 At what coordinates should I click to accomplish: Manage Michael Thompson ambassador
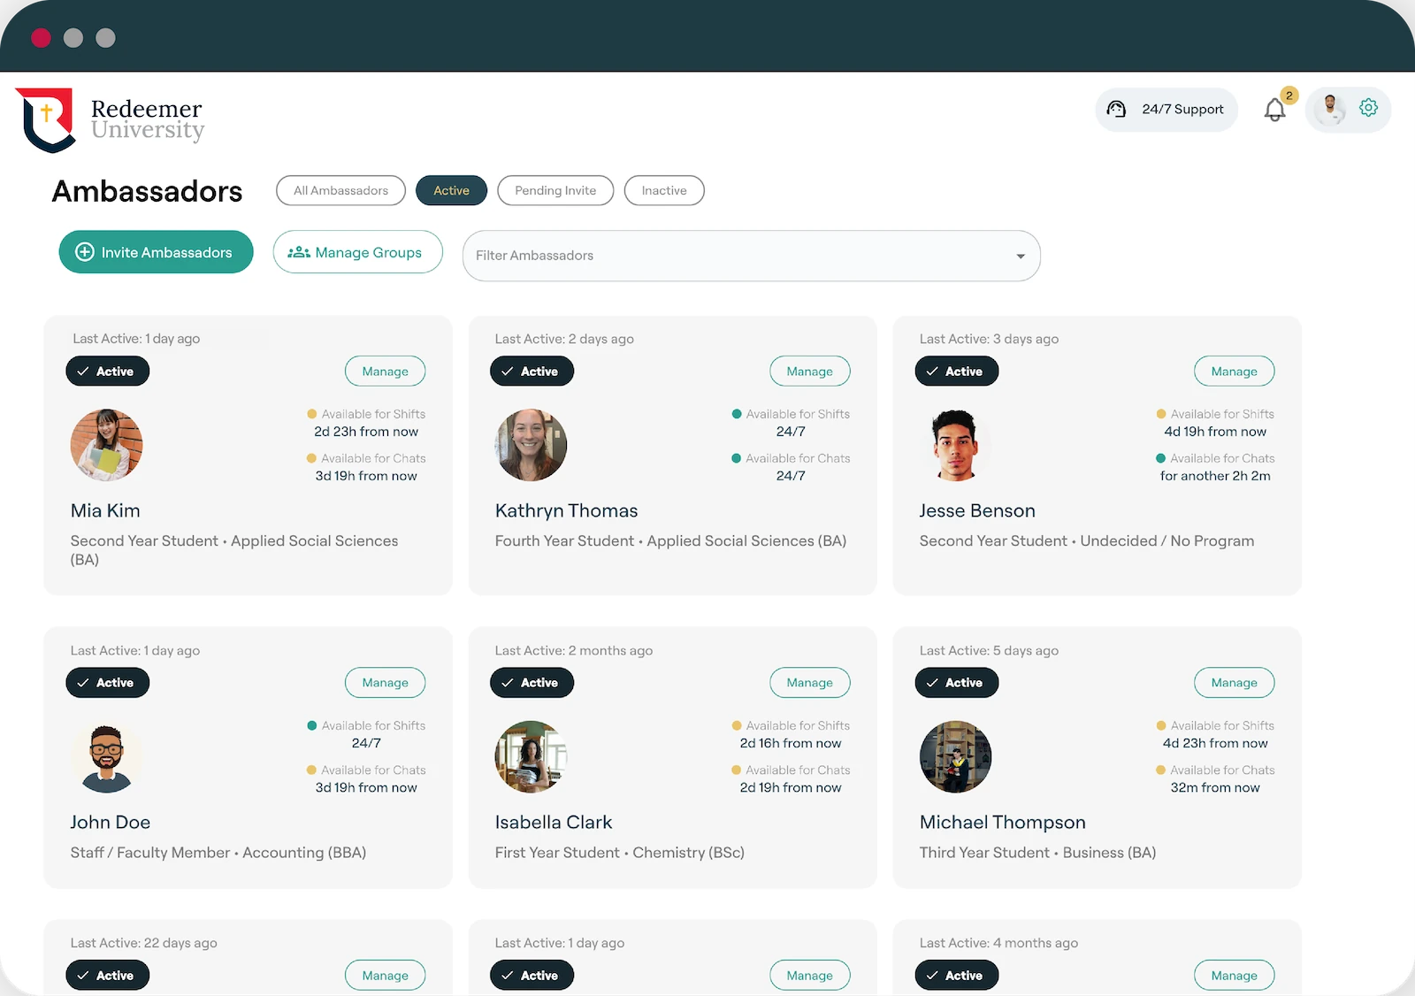(1235, 683)
